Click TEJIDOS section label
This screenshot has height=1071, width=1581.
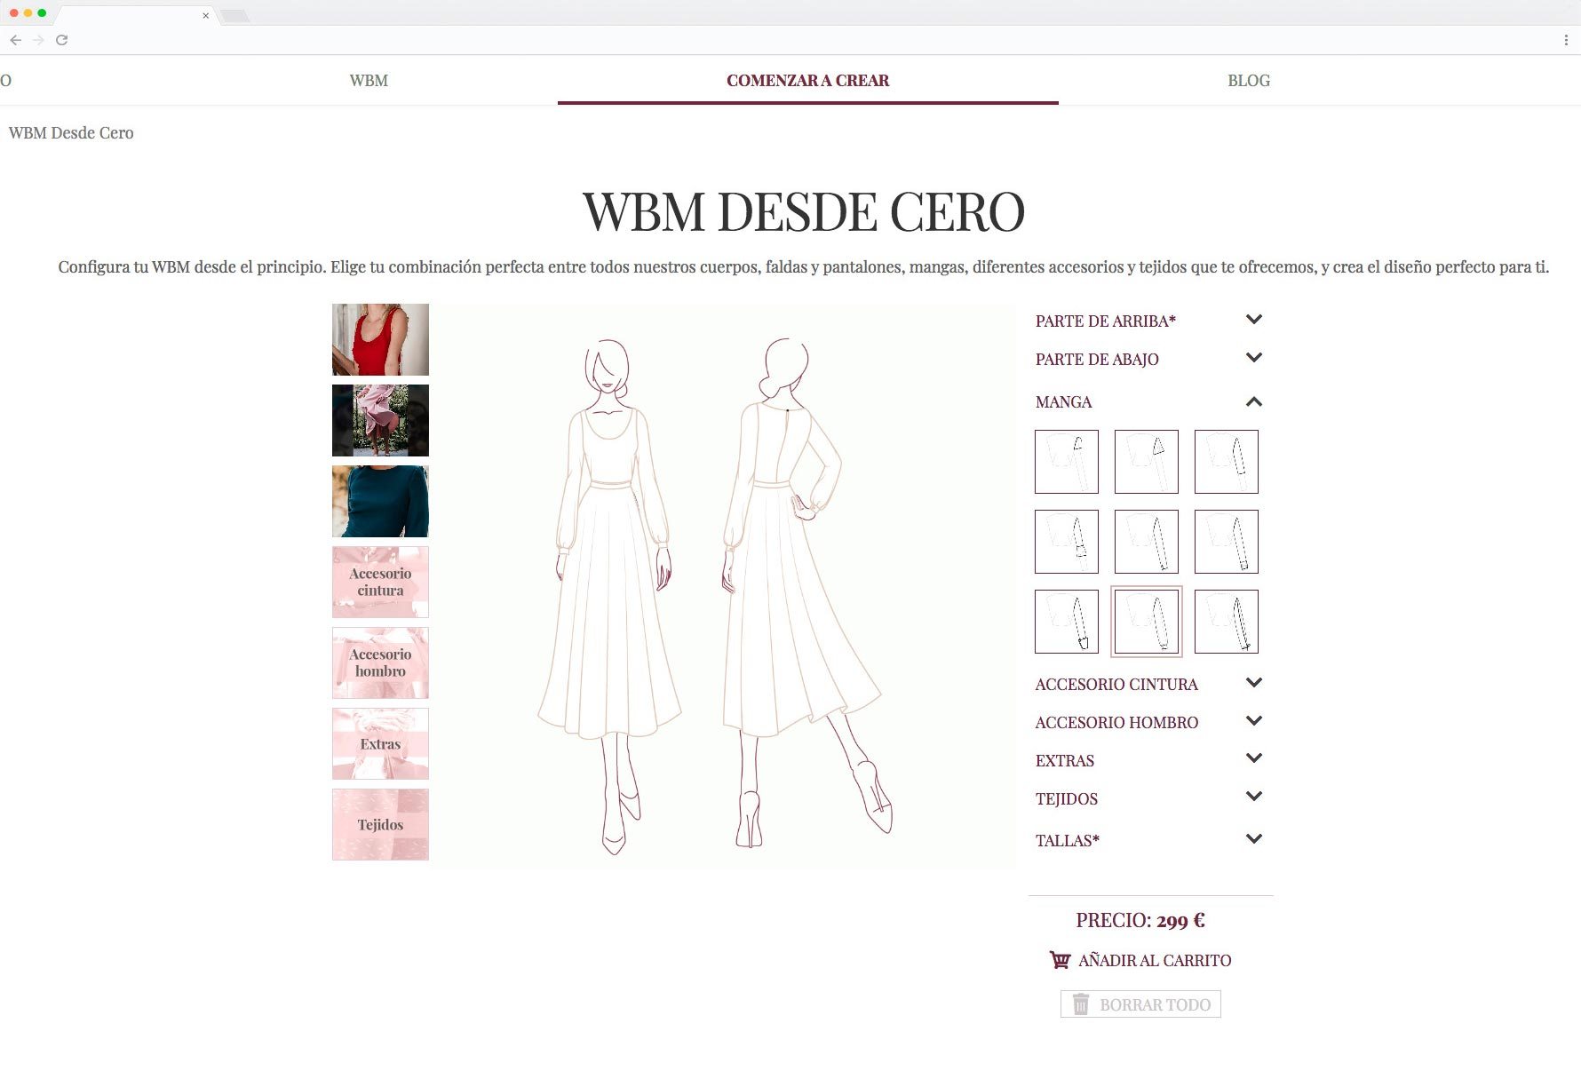click(1067, 799)
